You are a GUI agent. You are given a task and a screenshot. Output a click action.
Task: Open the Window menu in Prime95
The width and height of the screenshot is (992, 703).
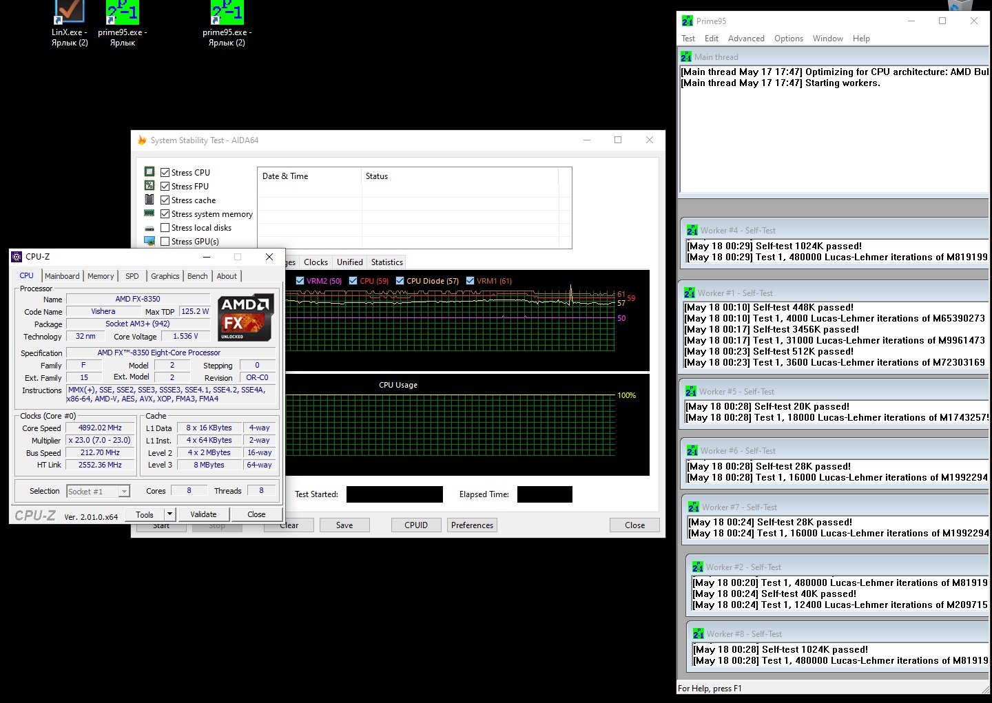(x=828, y=39)
